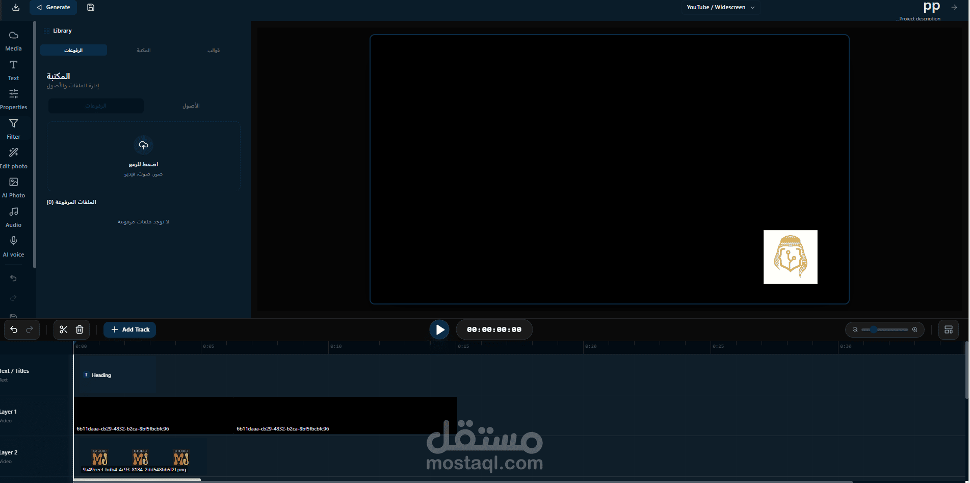This screenshot has width=970, height=483.
Task: Select the المرفوعات sub-tab in the library
Action: (96, 106)
